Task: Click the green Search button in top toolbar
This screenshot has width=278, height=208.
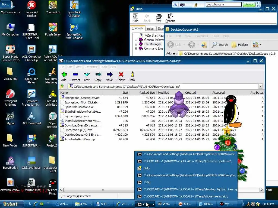Action: (249, 4)
